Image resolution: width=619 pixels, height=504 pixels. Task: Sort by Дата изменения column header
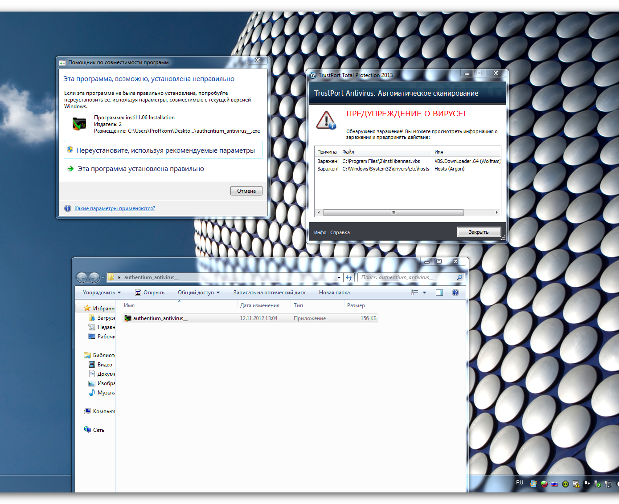[x=264, y=305]
